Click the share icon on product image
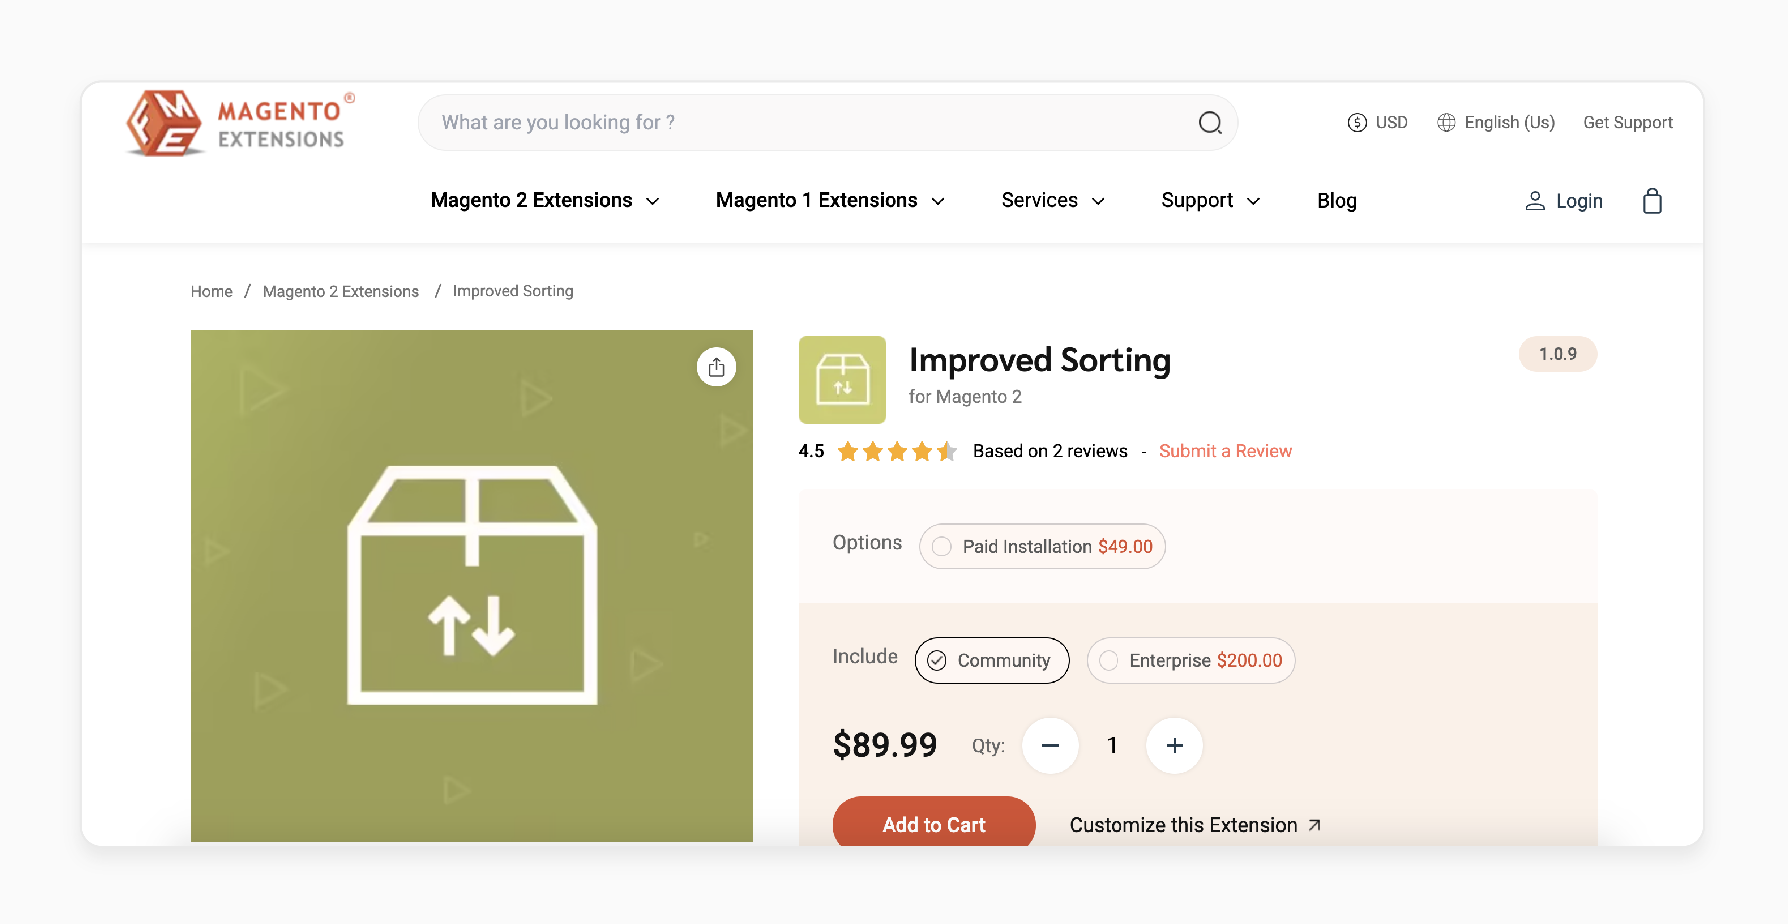 (x=715, y=367)
